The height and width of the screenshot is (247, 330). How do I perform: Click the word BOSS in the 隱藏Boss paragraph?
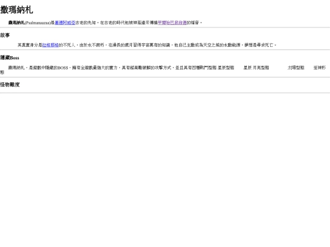[63, 68]
